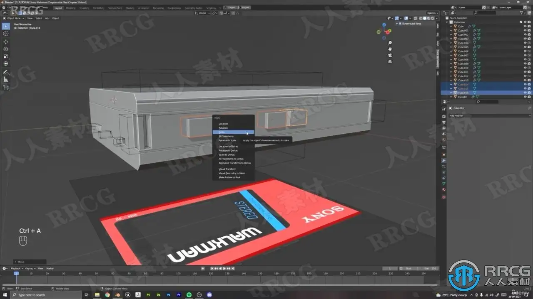
Task: Choose Visual Geometry to Mesh
Action: 233,173
